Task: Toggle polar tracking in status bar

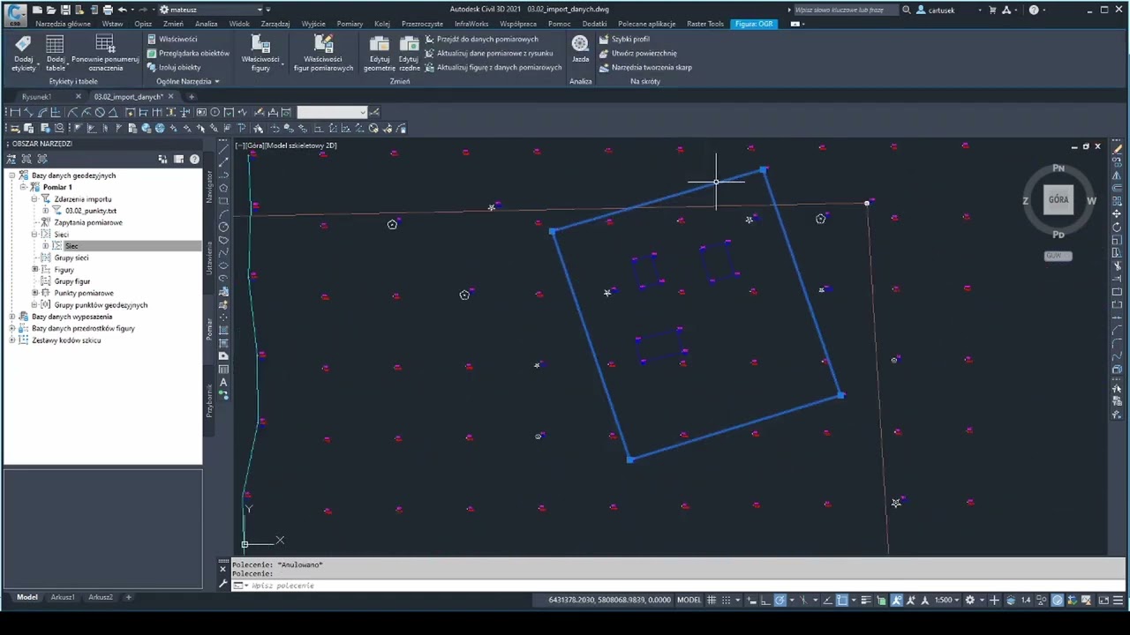Action: (x=780, y=600)
